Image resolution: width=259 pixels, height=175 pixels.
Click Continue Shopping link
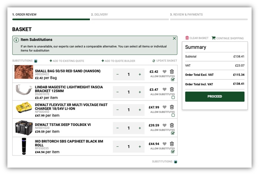(228, 38)
